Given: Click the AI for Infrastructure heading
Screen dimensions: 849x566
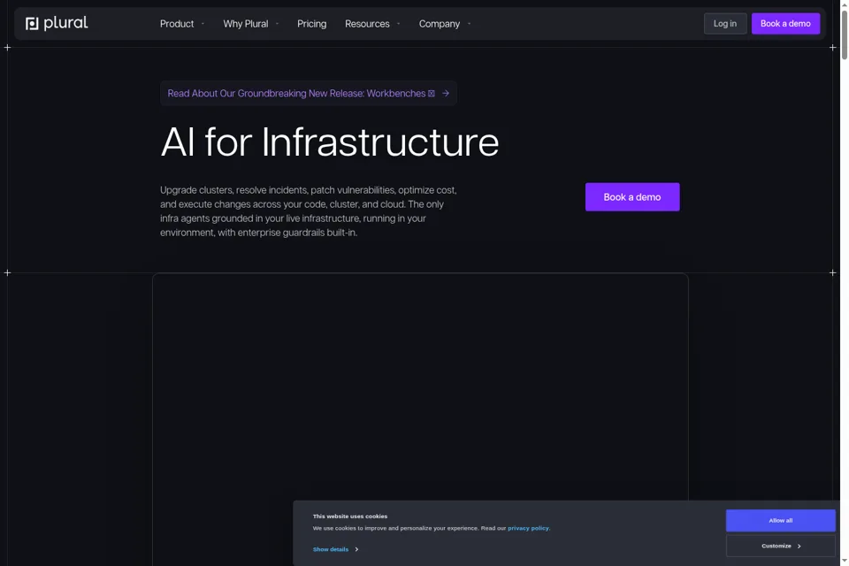Looking at the screenshot, I should tap(329, 141).
